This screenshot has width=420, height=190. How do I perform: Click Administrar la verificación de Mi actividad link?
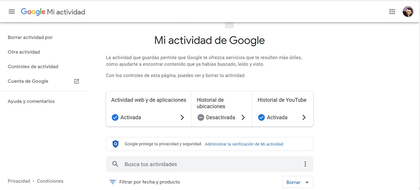pos(244,144)
